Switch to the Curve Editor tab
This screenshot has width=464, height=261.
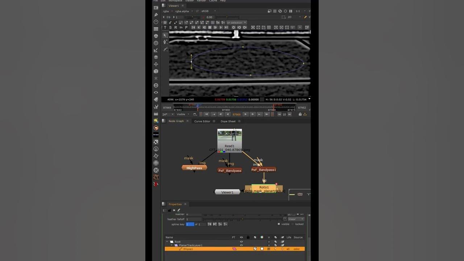tap(202, 121)
